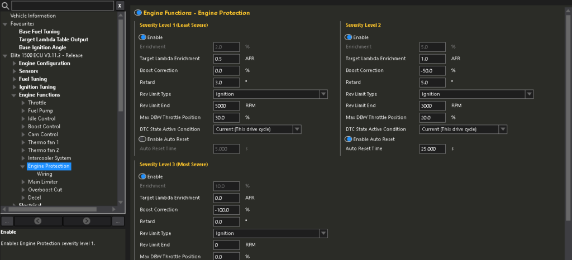Open Wiring under Engine Protection
The height and width of the screenshot is (260, 572).
click(x=44, y=174)
